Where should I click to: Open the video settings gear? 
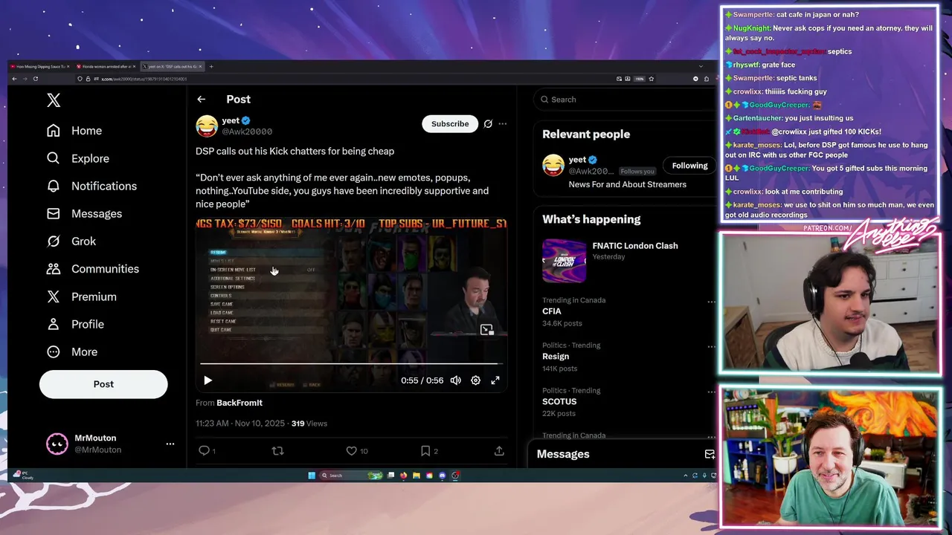[476, 380]
